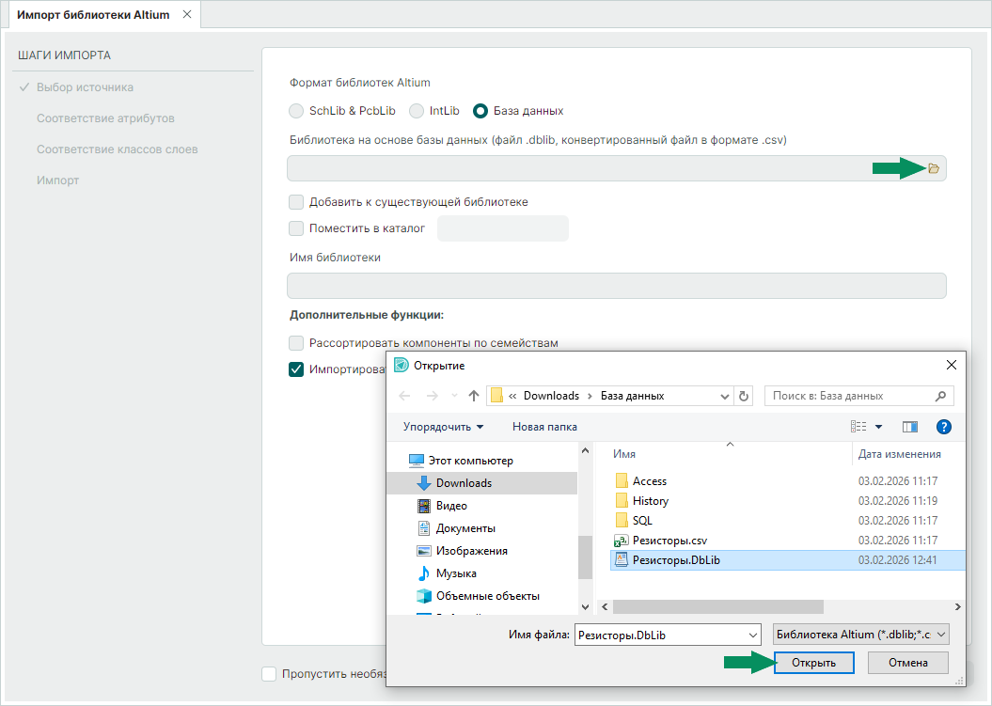Screen dimensions: 992x706
Task: Open the SQL folder
Action: 642,521
